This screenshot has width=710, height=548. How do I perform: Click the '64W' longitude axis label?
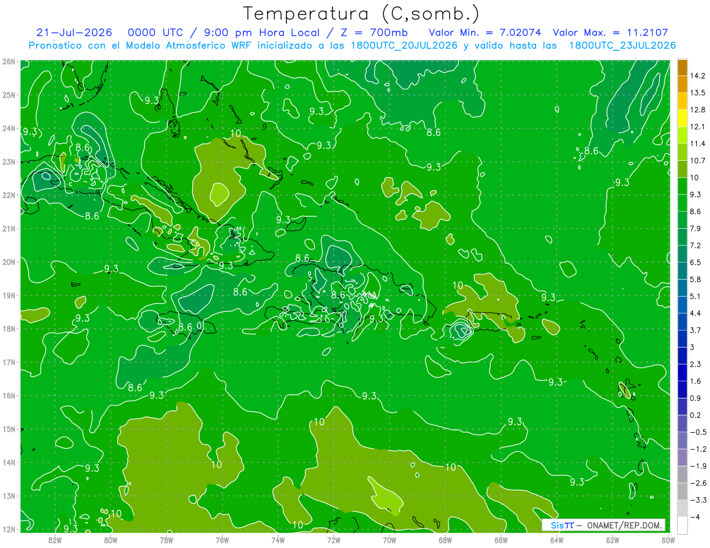(x=557, y=540)
